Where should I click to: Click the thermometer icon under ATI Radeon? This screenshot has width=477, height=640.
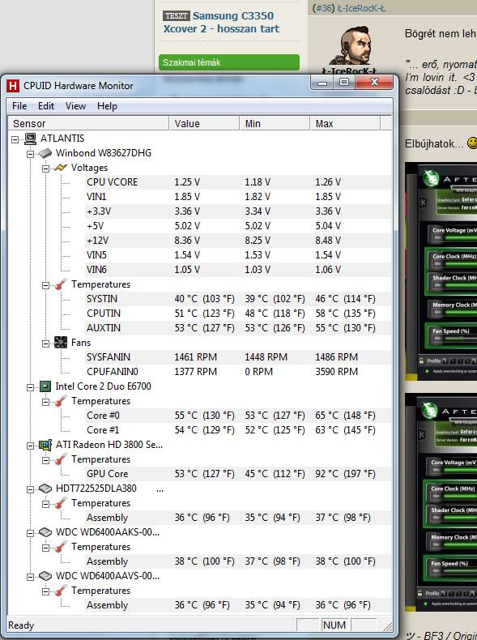point(61,459)
